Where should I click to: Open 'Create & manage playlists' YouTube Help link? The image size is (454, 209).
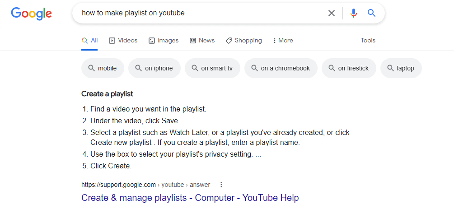coord(190,198)
